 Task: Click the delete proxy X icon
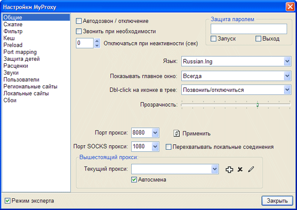coord(240,169)
